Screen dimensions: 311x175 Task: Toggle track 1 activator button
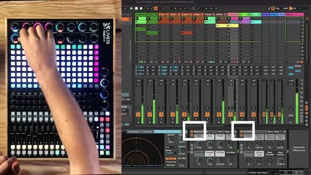tap(138, 115)
